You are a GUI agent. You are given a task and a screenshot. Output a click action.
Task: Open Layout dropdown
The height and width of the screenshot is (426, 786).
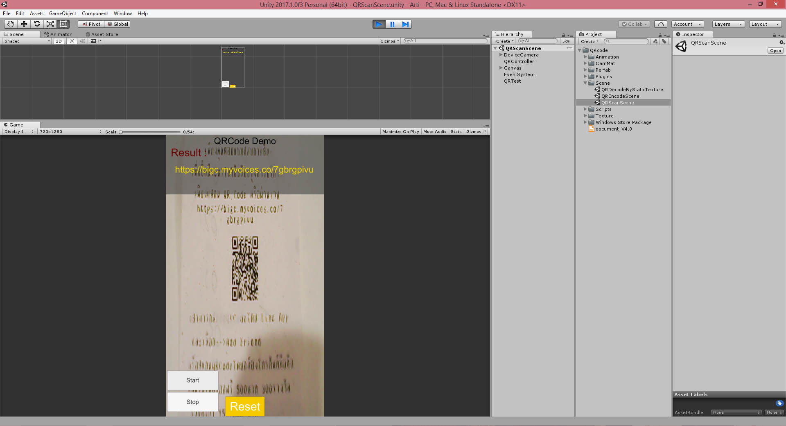[x=765, y=24]
